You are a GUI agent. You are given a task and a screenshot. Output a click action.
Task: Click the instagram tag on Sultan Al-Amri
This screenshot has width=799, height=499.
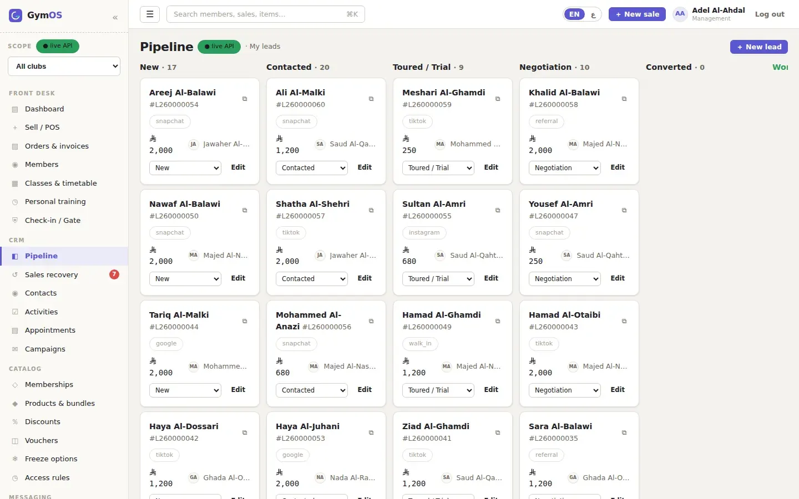424,233
